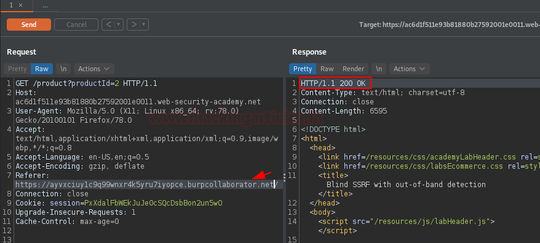This screenshot has width=540, height=243.
Task: Click the <!DOCTYPE html> line in the response
Action: click(x=333, y=129)
